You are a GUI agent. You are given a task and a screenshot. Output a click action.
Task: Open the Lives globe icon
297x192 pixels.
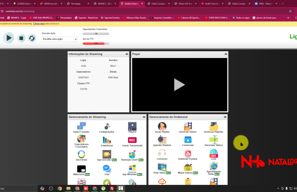coord(214,154)
